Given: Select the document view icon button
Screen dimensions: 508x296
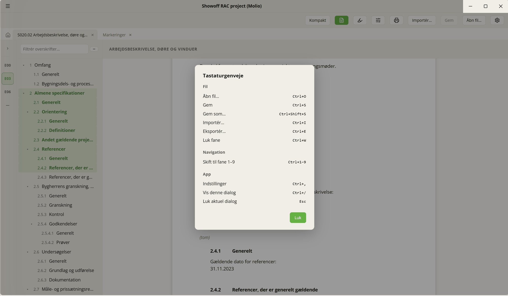Looking at the screenshot, I should click(x=341, y=20).
